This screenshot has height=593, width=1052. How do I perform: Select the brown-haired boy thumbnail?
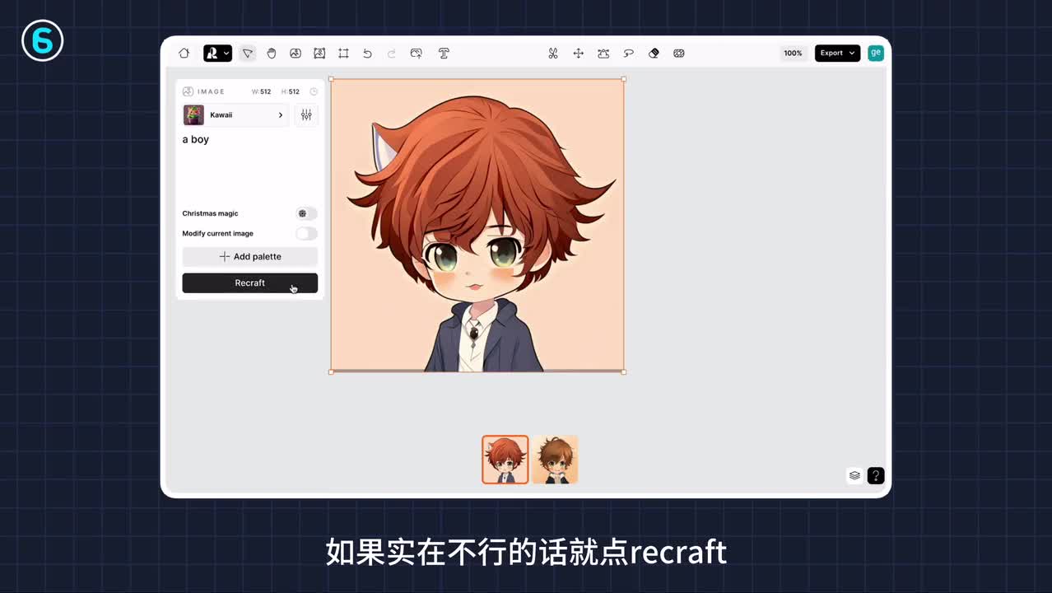click(x=555, y=460)
